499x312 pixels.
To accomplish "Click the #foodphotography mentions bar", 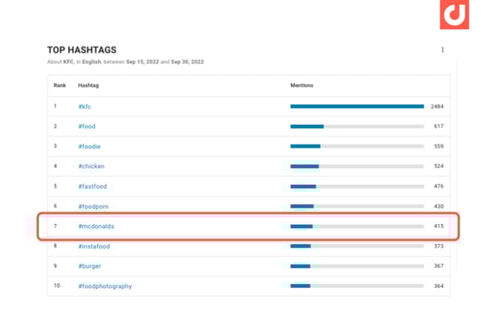I will coord(357,286).
